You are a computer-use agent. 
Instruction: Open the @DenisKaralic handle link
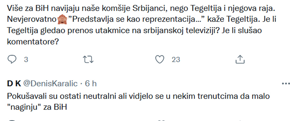click(x=50, y=84)
